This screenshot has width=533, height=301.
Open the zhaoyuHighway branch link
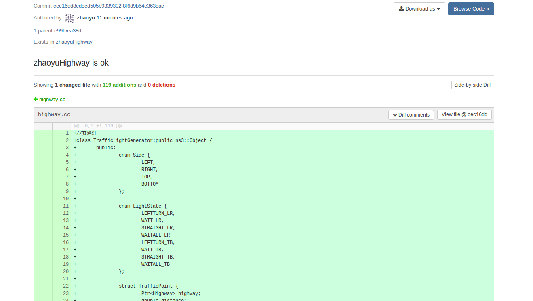pos(74,42)
